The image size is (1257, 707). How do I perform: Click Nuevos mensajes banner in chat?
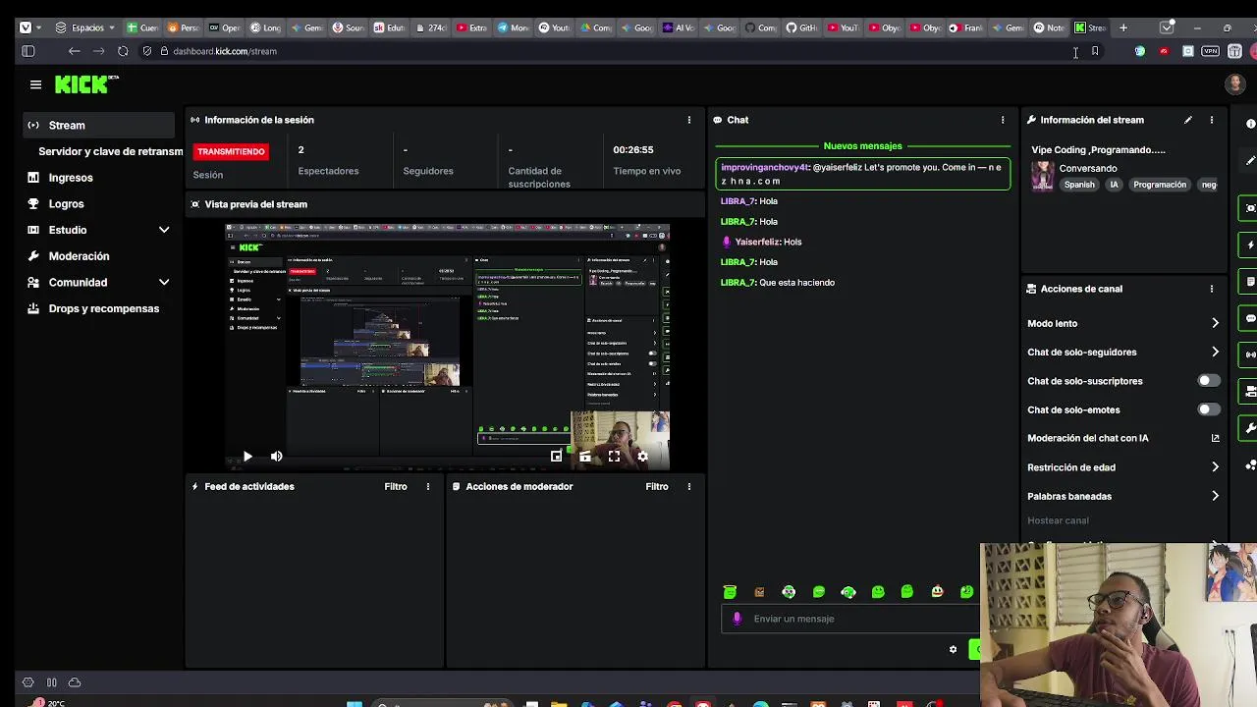click(x=862, y=146)
